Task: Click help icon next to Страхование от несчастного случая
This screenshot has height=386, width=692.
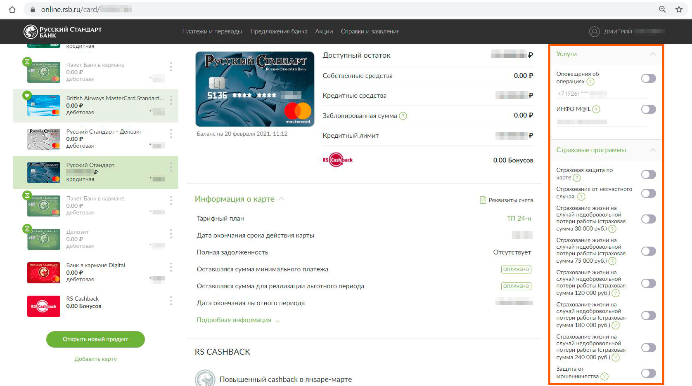Action: 581,197
